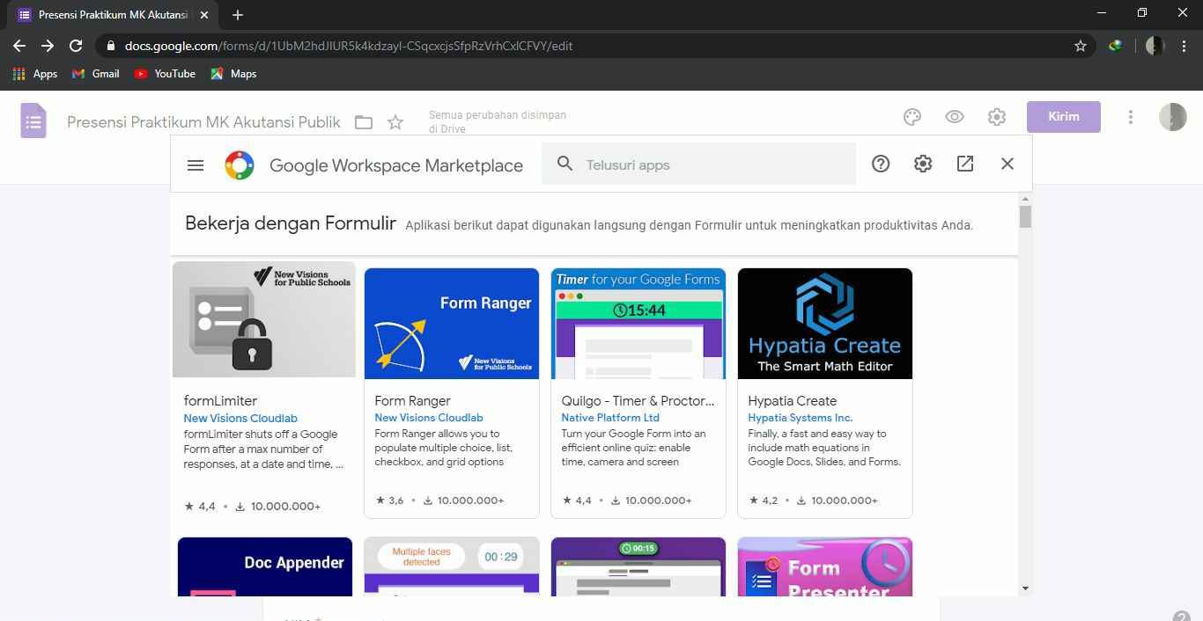Open the three-dot more options menu
The image size is (1203, 621).
coord(1131,116)
